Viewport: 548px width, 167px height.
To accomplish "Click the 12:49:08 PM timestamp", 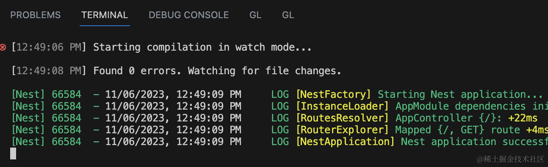I will [x=49, y=71].
